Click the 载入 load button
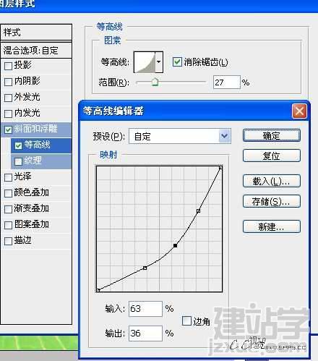This screenshot has width=318, height=361. (272, 181)
